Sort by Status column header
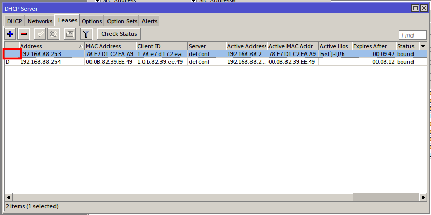The image size is (431, 215). click(x=407, y=46)
